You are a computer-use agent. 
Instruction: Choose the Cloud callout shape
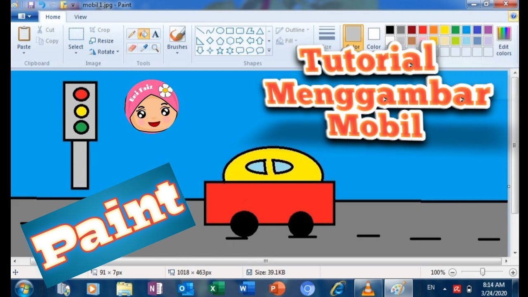[x=260, y=51]
